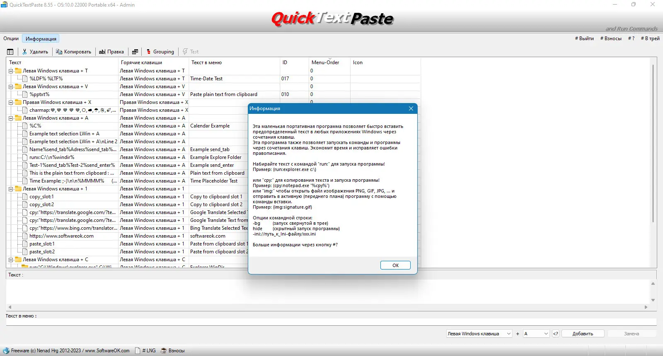This screenshot has height=356, width=663.
Task: Collapse the Левая Windows клавиша + C group
Action: point(11,260)
